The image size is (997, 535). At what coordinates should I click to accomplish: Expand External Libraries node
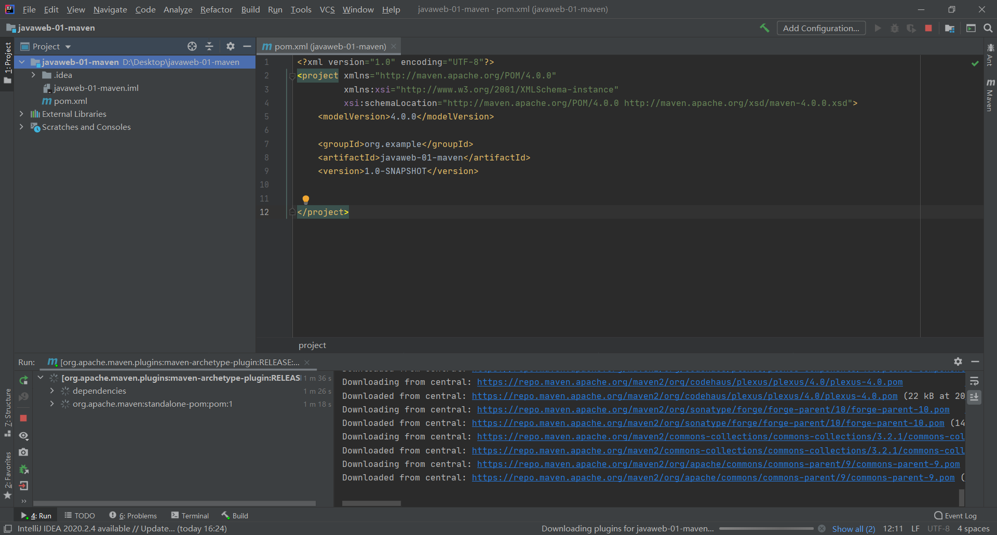point(21,114)
